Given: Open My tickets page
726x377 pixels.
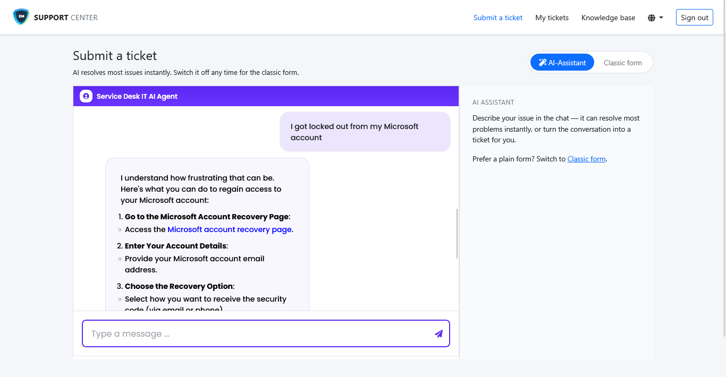Looking at the screenshot, I should tap(552, 18).
